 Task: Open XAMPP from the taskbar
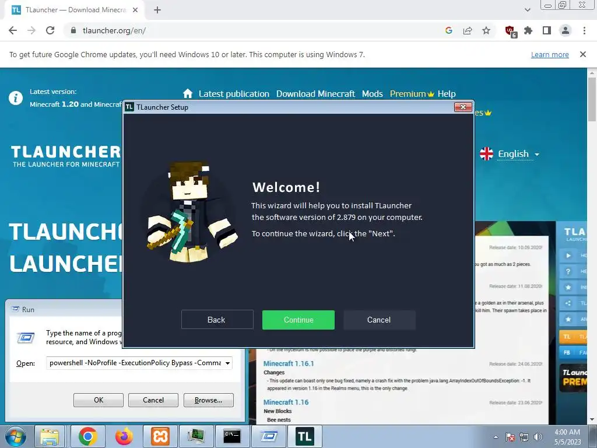click(160, 436)
